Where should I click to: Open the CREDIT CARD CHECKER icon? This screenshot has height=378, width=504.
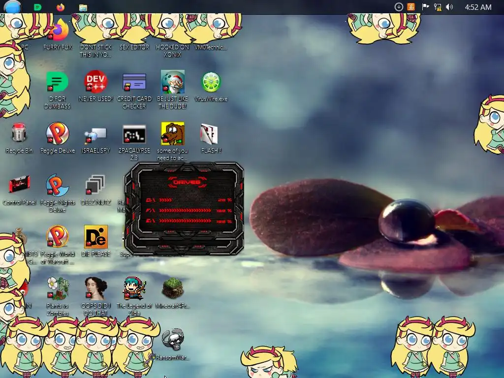coord(134,82)
